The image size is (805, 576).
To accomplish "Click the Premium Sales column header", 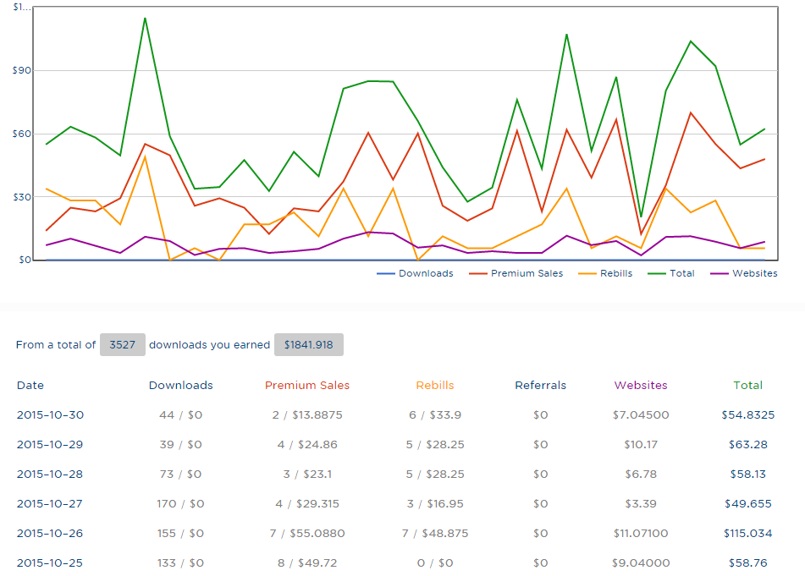I will pos(307,385).
